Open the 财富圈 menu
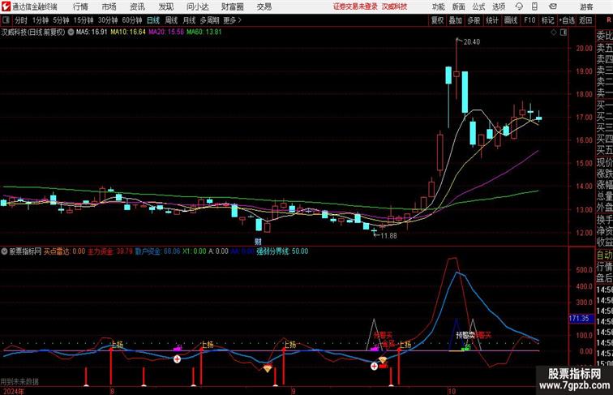 [232, 6]
